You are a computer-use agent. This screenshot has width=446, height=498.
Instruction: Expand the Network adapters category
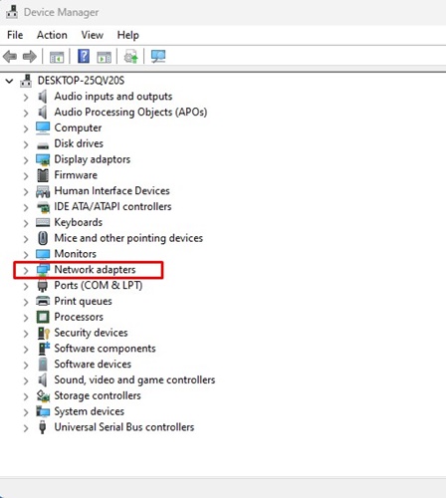click(x=26, y=271)
